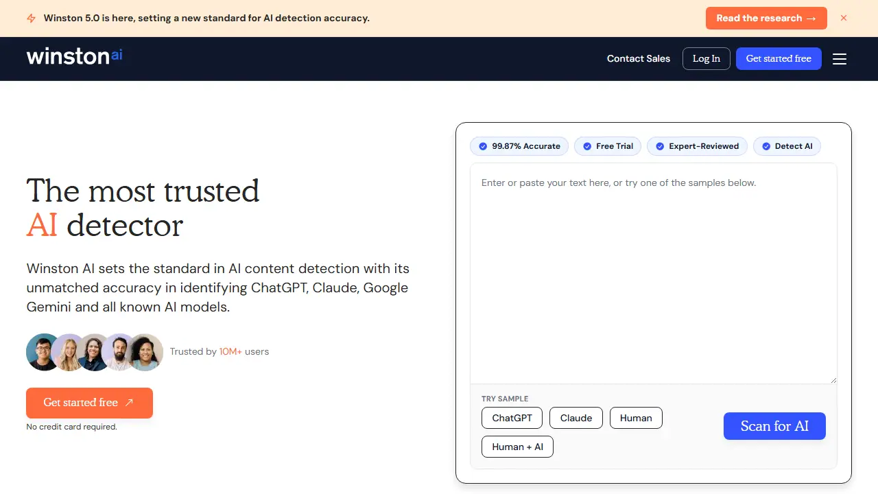The image size is (878, 494).
Task: Click the checkmark on Expert-Reviewed badge
Action: (x=660, y=146)
